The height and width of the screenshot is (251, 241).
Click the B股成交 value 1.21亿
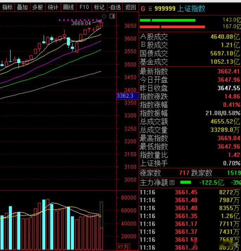click(230, 45)
